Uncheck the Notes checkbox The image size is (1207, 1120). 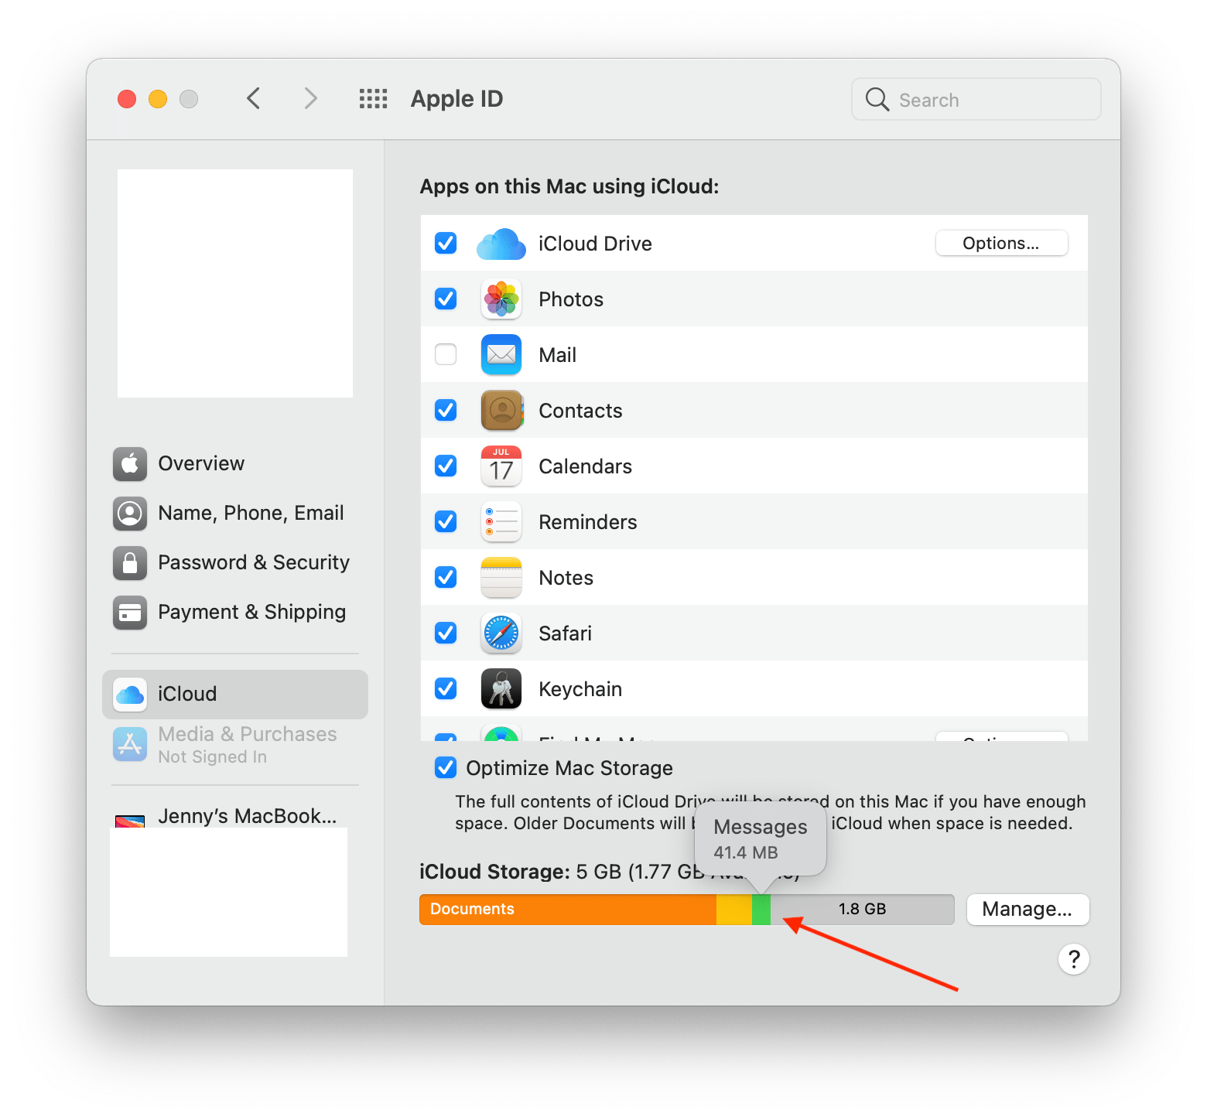click(x=446, y=577)
